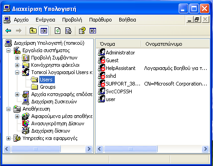Click the disabled Guest user icon
Viewport: 213px width, 166px height.
pyautogui.click(x=101, y=60)
